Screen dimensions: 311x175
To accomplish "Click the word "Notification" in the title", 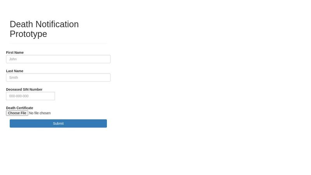I will tap(58, 24).
